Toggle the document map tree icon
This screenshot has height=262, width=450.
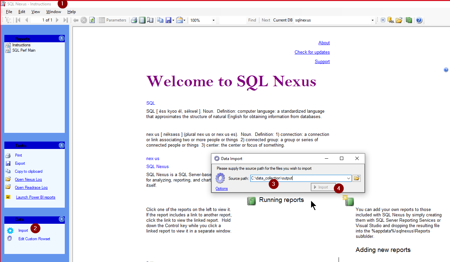pos(9,20)
